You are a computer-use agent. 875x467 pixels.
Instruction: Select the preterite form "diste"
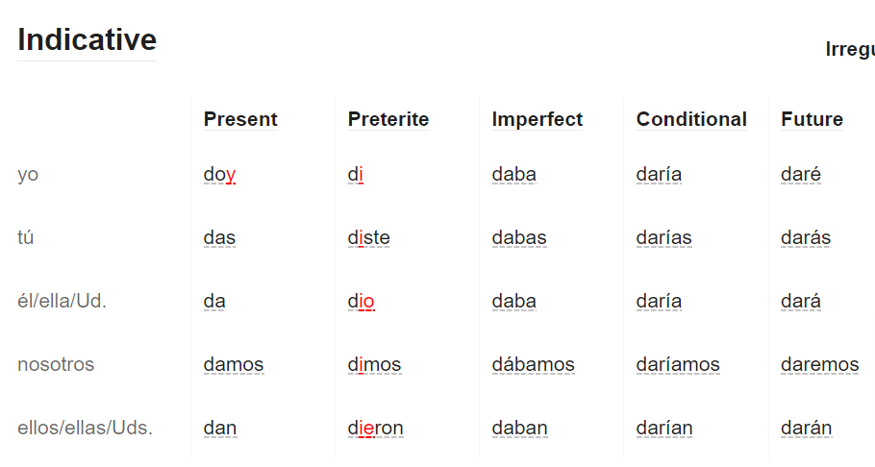click(x=369, y=237)
